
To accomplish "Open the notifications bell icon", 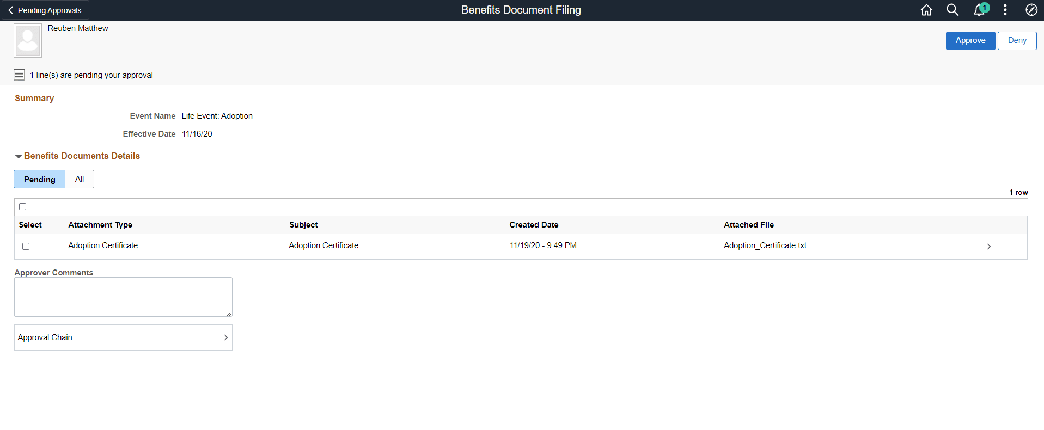I will tap(980, 10).
